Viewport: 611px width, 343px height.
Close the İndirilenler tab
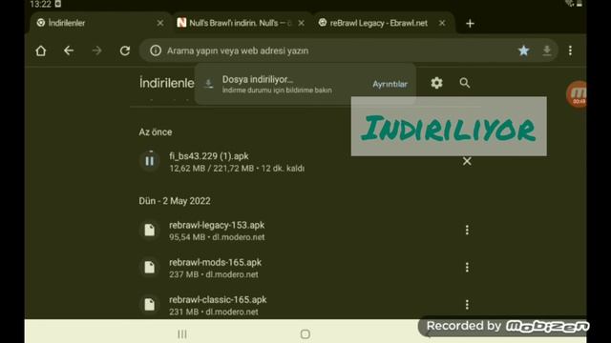tap(160, 23)
